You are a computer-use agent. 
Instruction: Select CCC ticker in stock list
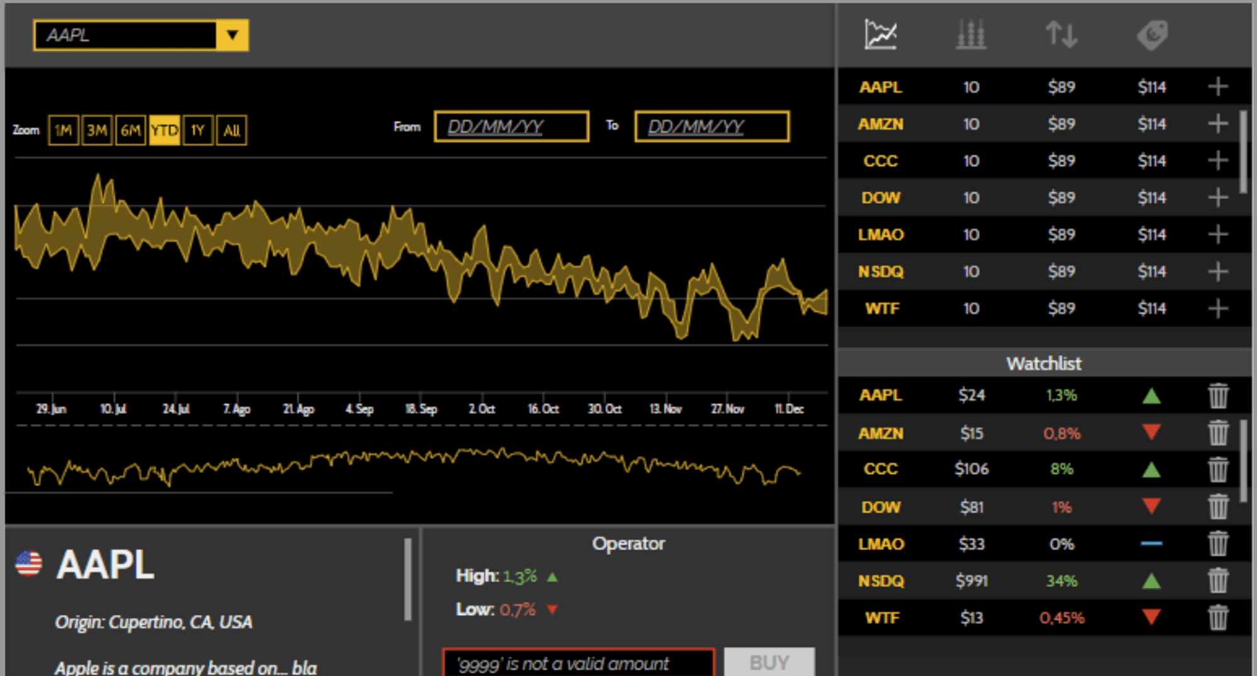click(881, 161)
